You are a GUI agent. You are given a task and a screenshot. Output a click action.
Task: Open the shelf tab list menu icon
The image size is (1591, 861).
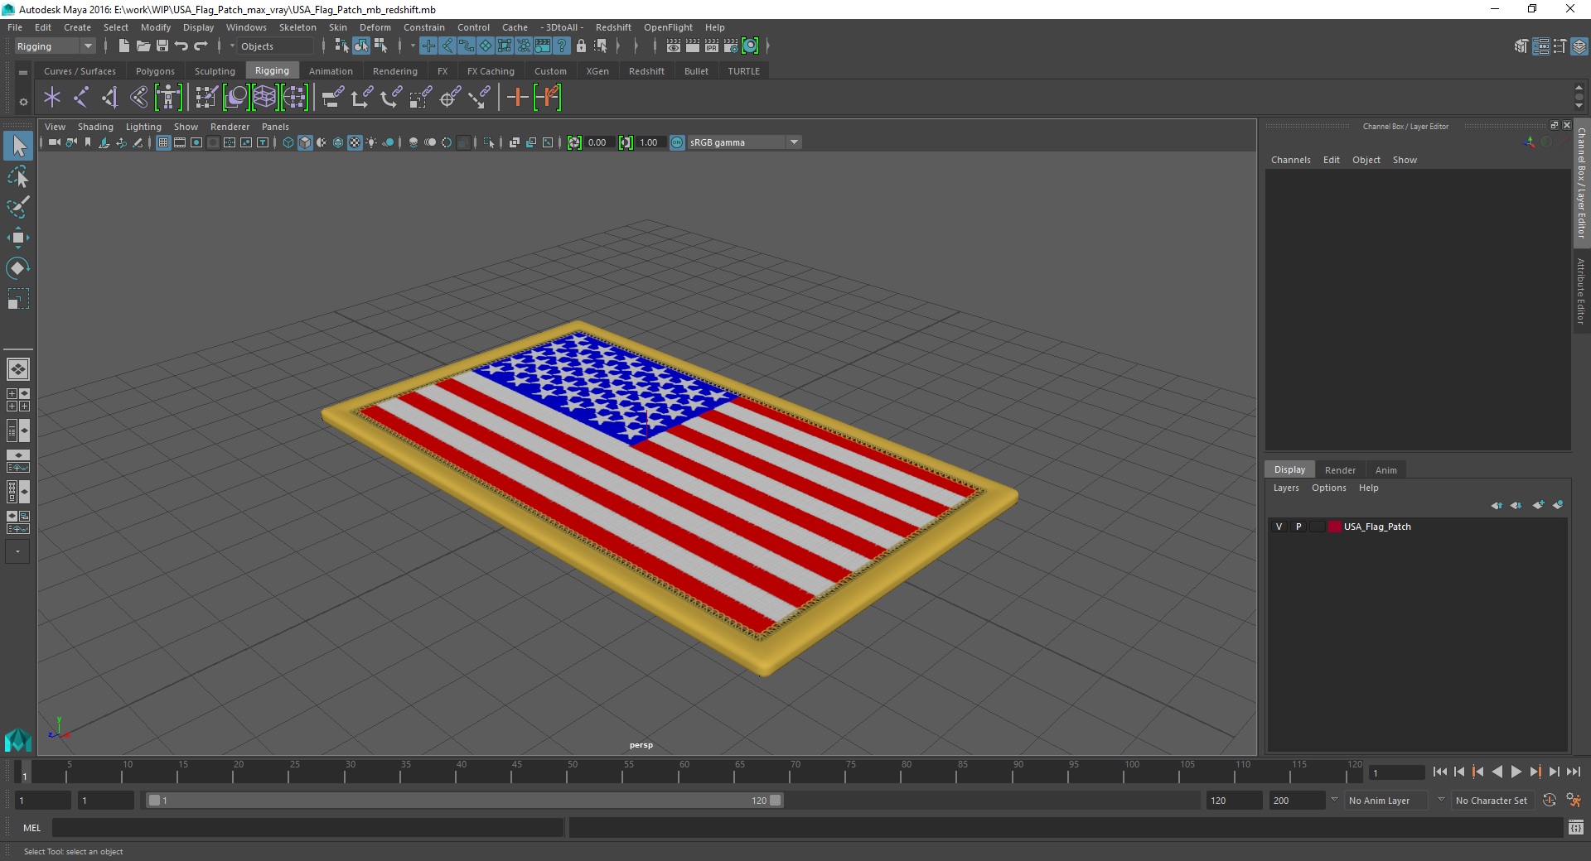23,73
